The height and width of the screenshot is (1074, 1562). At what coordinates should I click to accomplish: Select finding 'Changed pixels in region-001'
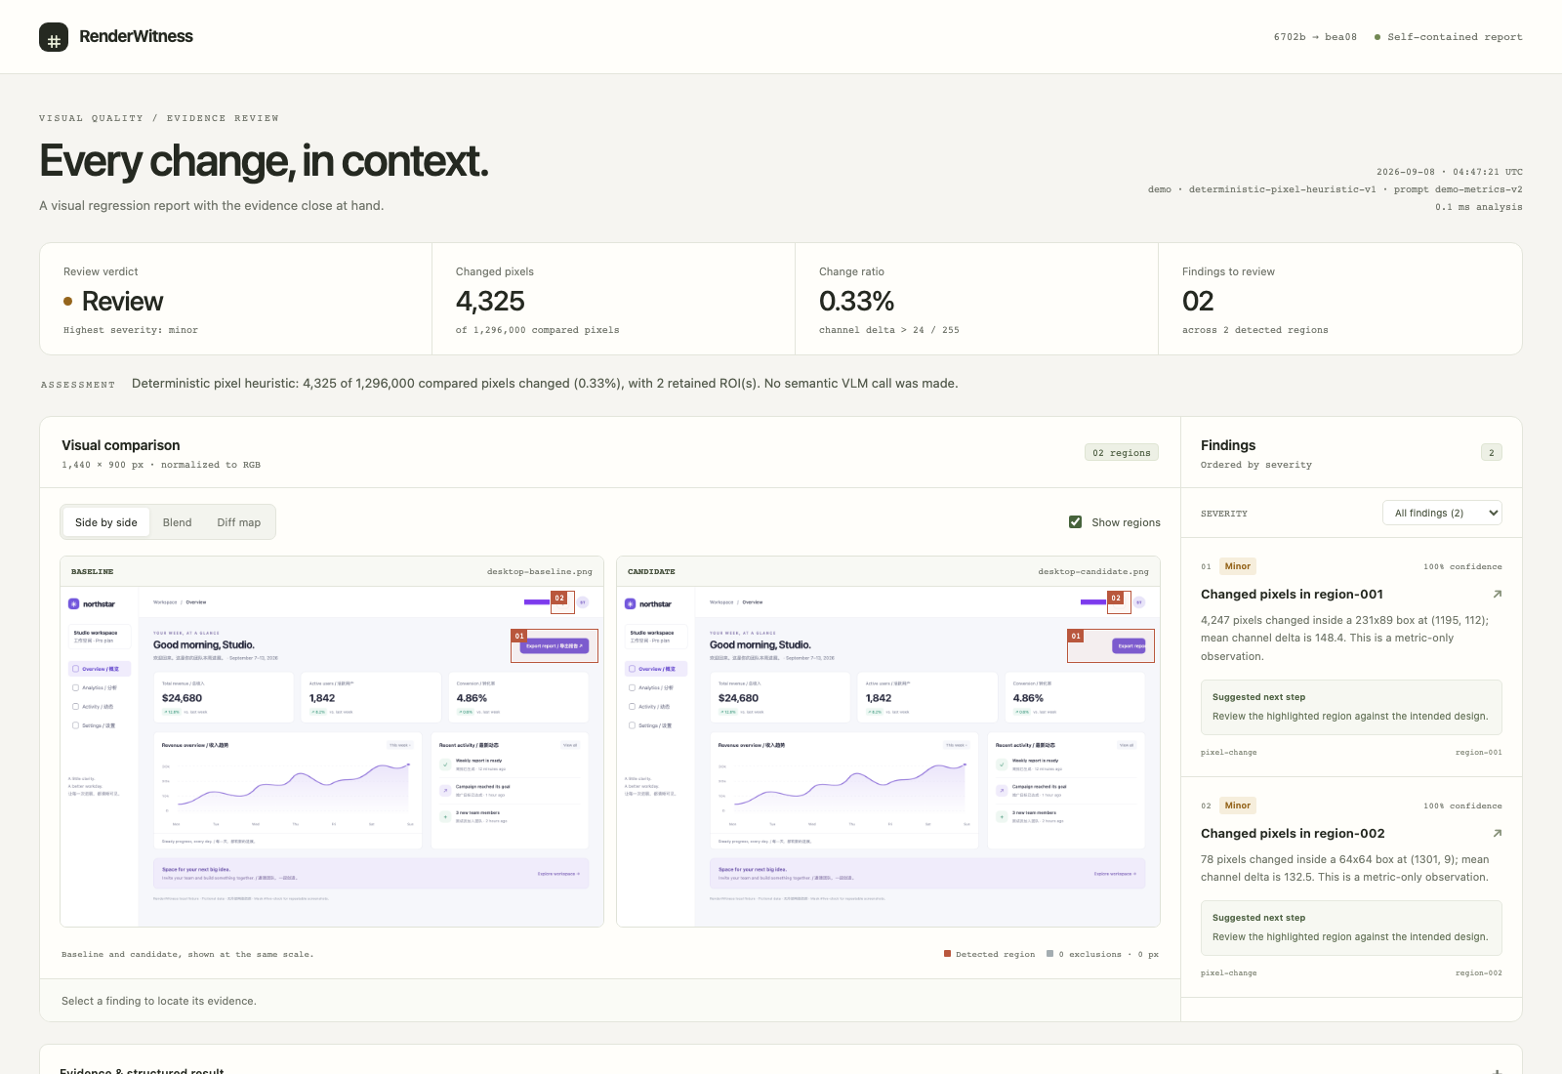click(x=1292, y=594)
